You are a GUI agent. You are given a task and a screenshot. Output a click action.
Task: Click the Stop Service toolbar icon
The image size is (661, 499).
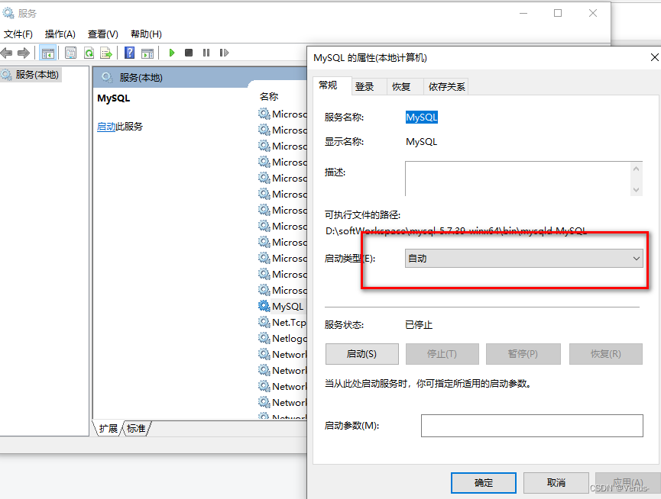189,53
